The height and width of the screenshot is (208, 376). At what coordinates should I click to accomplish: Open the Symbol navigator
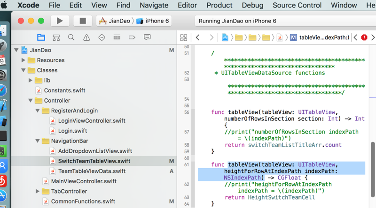[56, 37]
